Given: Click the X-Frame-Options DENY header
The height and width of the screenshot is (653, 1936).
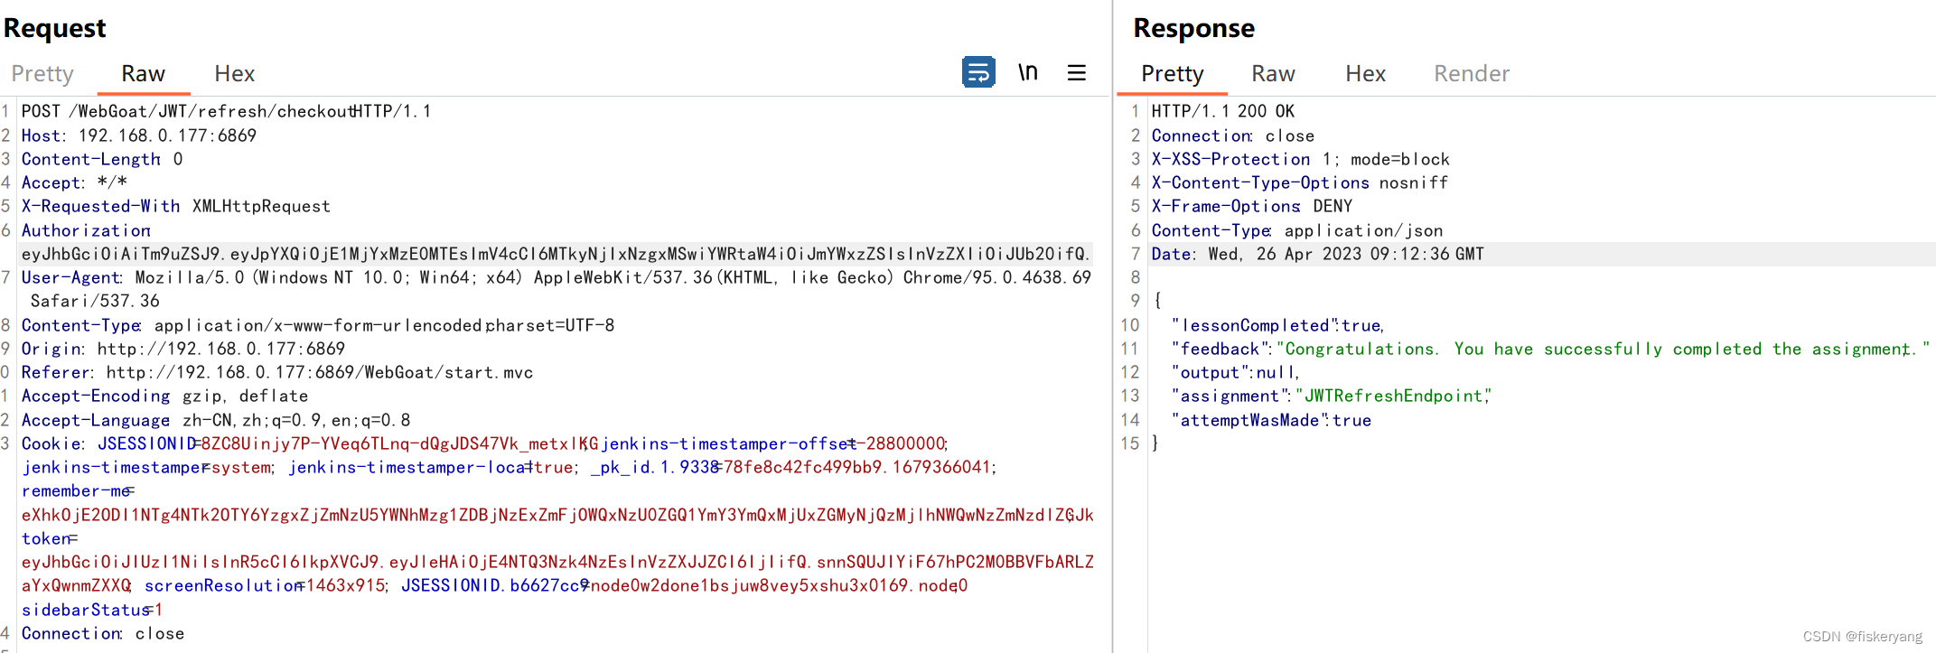Looking at the screenshot, I should point(1252,206).
